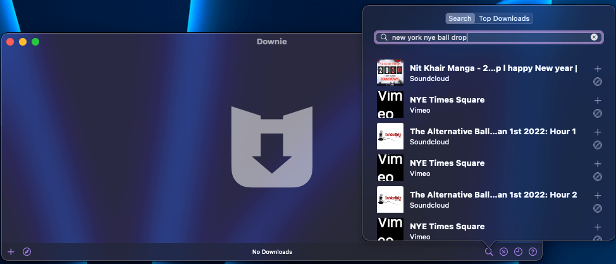Open the Nit Khair Manga countdown thumbnail
The height and width of the screenshot is (264, 616).
click(x=390, y=73)
